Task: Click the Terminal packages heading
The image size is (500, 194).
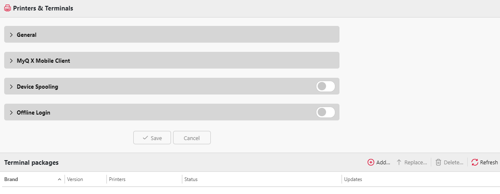Action: (31, 162)
